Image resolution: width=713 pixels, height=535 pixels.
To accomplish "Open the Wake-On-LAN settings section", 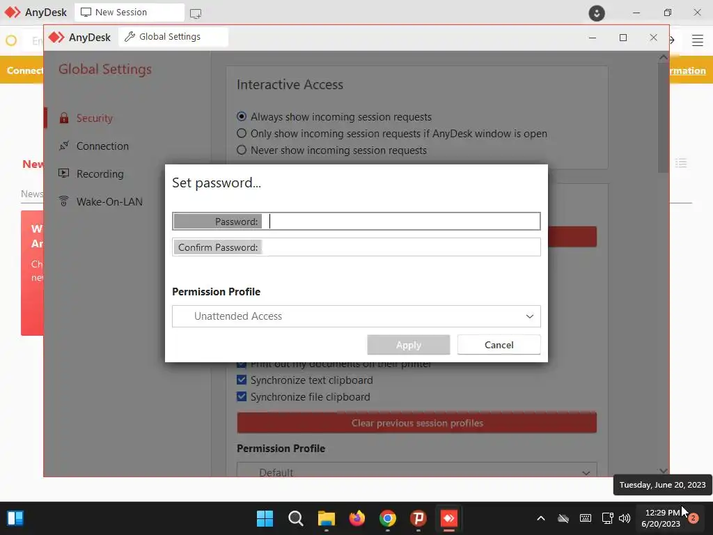I will 109,201.
